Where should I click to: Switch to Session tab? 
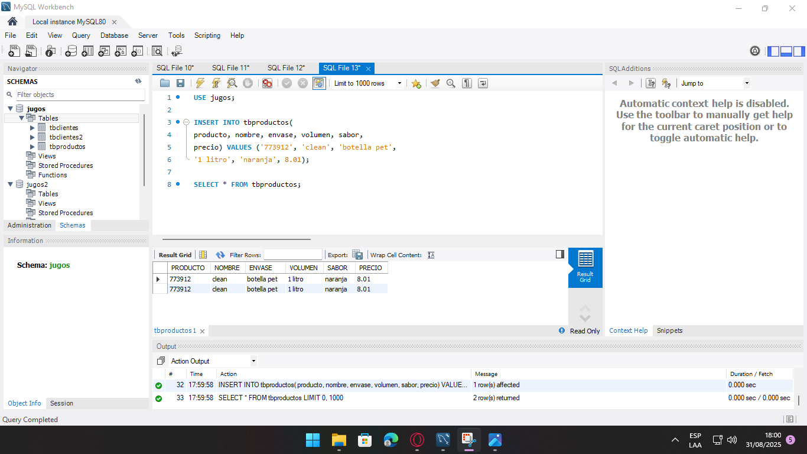coord(61,403)
